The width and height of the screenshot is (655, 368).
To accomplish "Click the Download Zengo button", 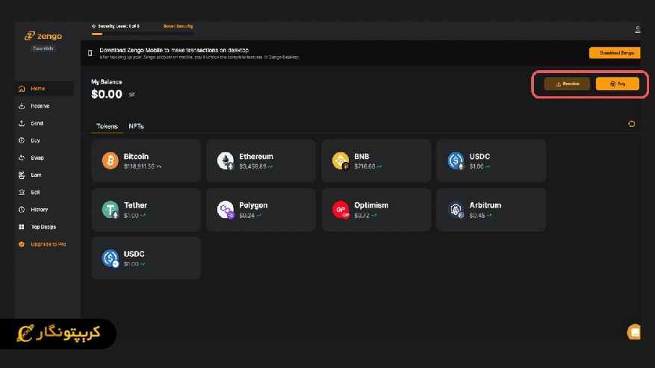I will coord(615,53).
